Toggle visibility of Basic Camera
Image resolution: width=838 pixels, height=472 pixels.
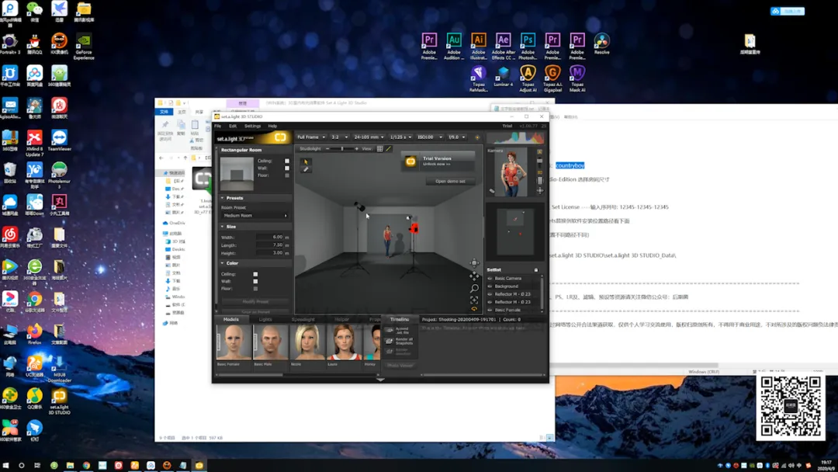pyautogui.click(x=490, y=279)
